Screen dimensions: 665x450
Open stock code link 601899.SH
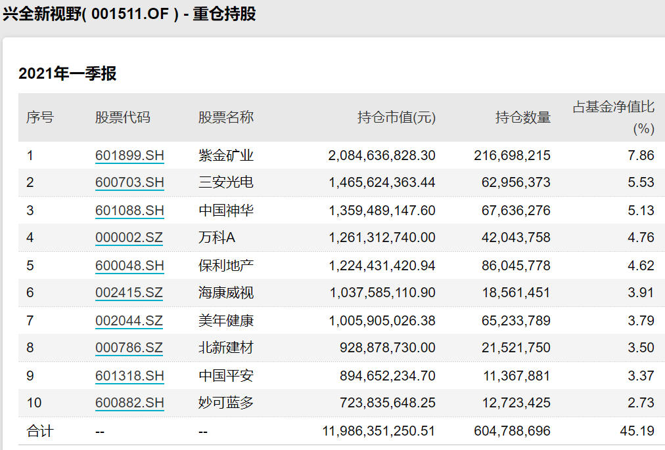tap(129, 155)
